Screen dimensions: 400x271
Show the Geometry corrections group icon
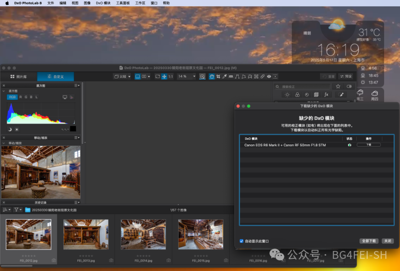pyautogui.click(x=316, y=94)
